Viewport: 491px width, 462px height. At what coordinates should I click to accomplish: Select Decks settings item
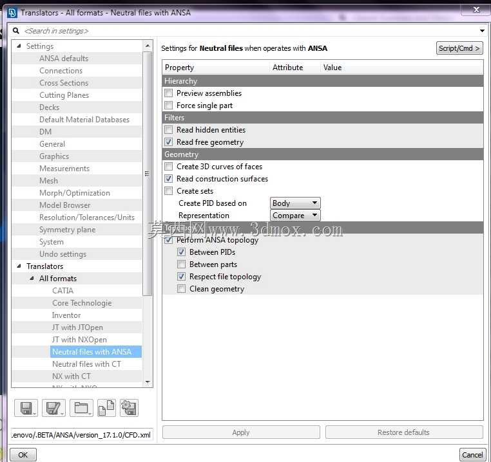[49, 107]
